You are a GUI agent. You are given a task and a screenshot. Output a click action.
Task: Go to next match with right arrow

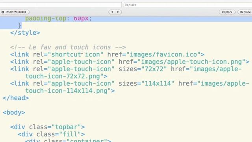click(118, 12)
